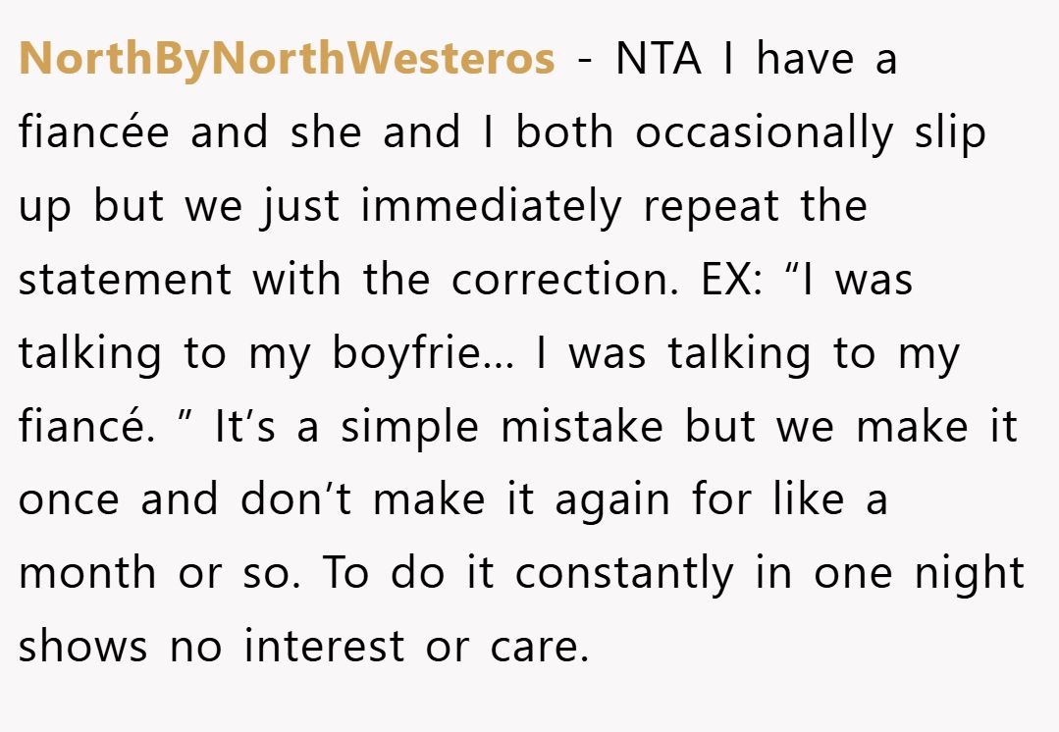Click the word "shows"
This screenshot has height=732, width=1059.
click(82, 647)
